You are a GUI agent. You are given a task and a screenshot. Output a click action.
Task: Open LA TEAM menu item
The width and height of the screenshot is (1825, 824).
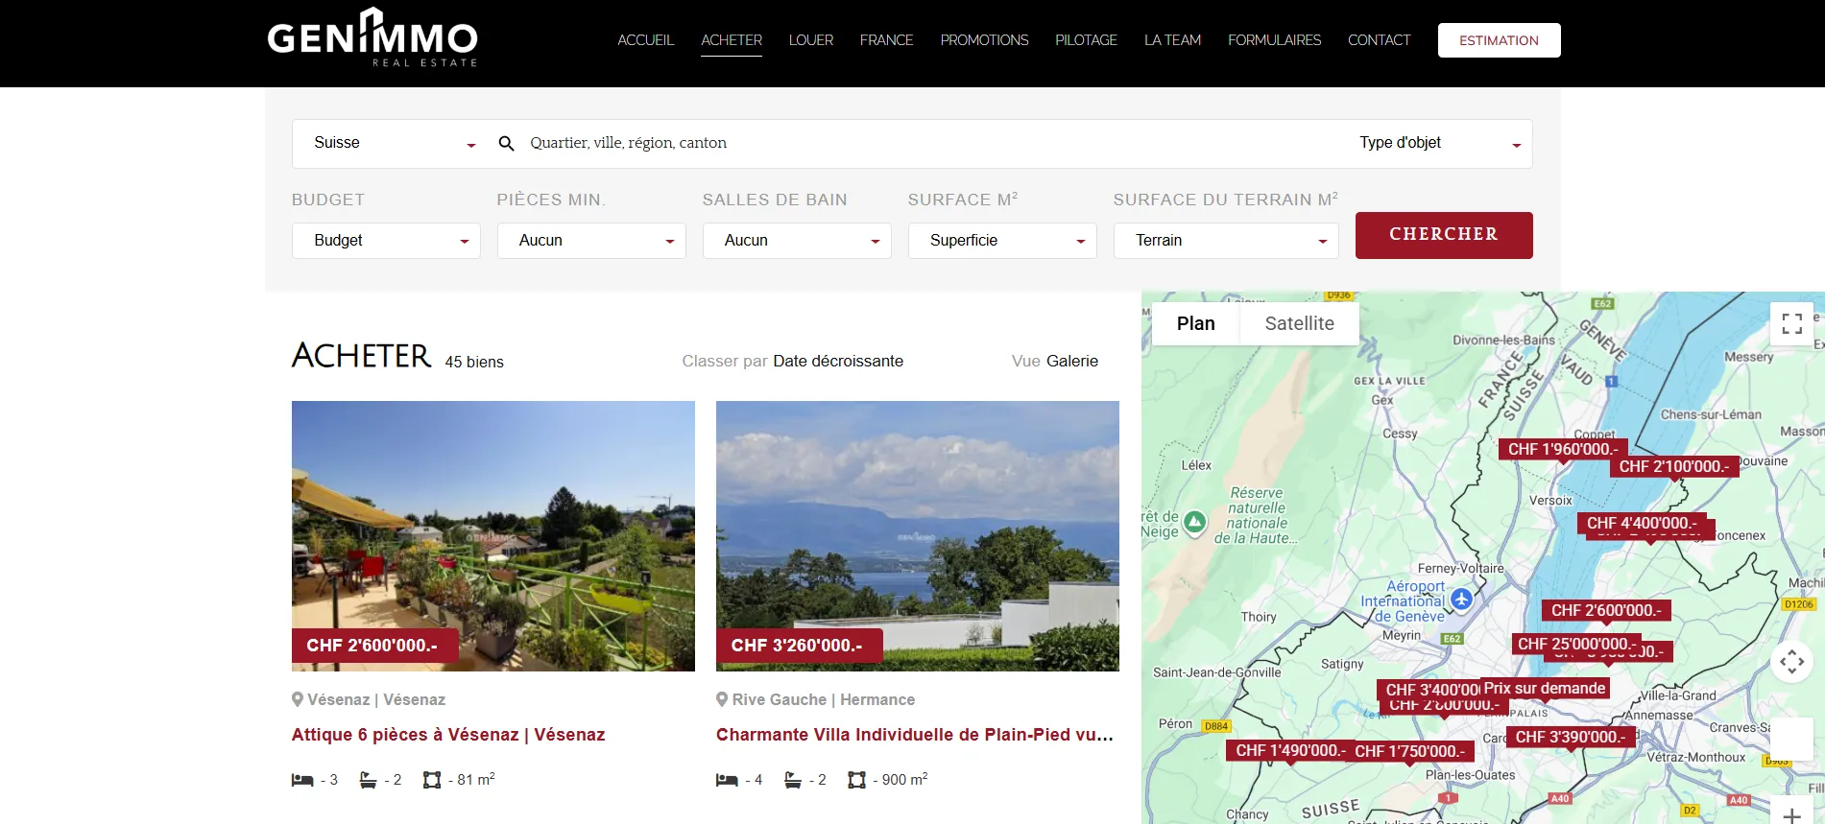coord(1172,40)
